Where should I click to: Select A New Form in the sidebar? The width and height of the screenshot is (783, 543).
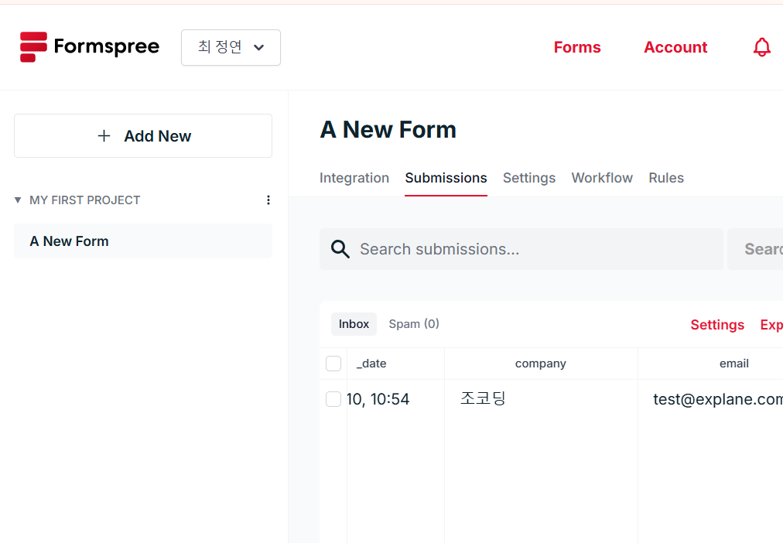[143, 241]
